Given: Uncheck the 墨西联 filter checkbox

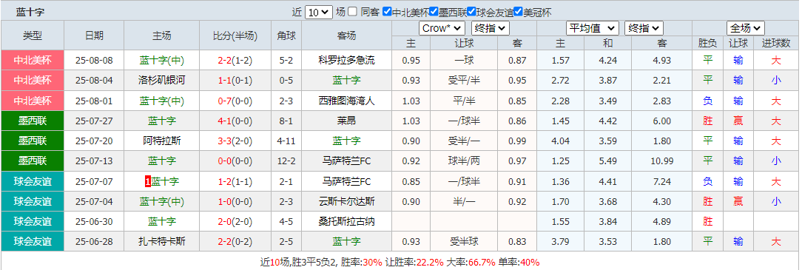Looking at the screenshot, I should point(434,12).
